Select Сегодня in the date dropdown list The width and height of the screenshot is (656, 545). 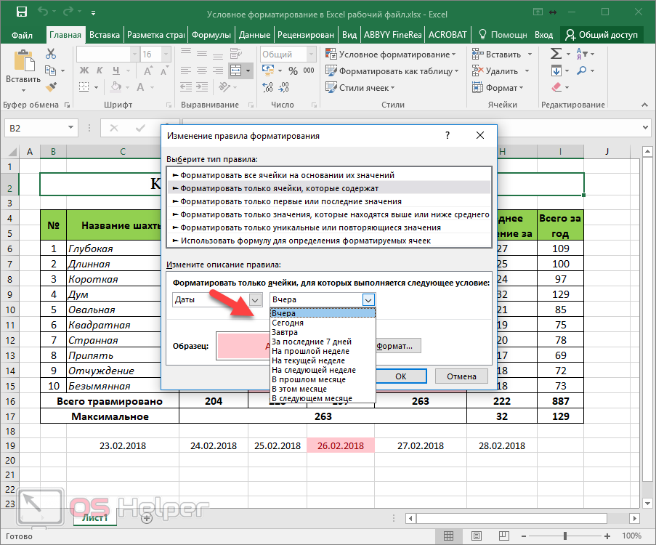click(323, 323)
